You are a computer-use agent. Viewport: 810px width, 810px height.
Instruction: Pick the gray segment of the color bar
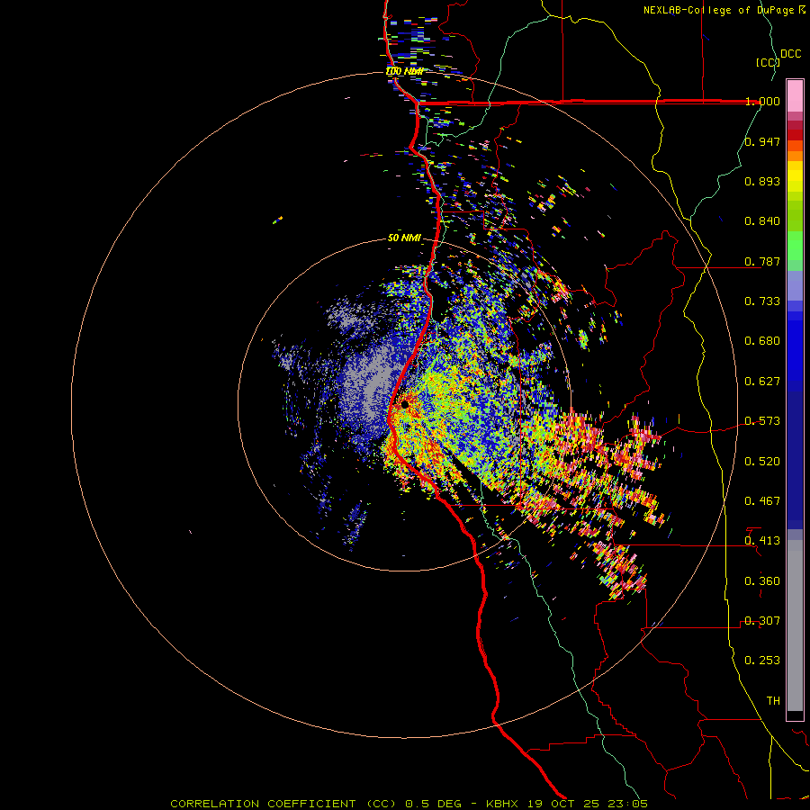pyautogui.click(x=795, y=625)
